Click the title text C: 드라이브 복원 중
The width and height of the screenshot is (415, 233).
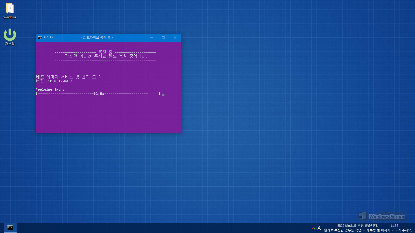[96, 38]
